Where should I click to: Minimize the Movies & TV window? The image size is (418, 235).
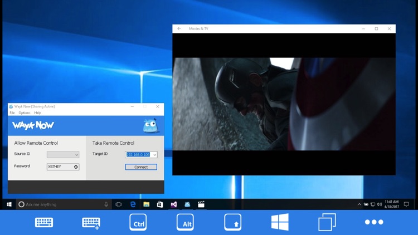pyautogui.click(x=363, y=28)
